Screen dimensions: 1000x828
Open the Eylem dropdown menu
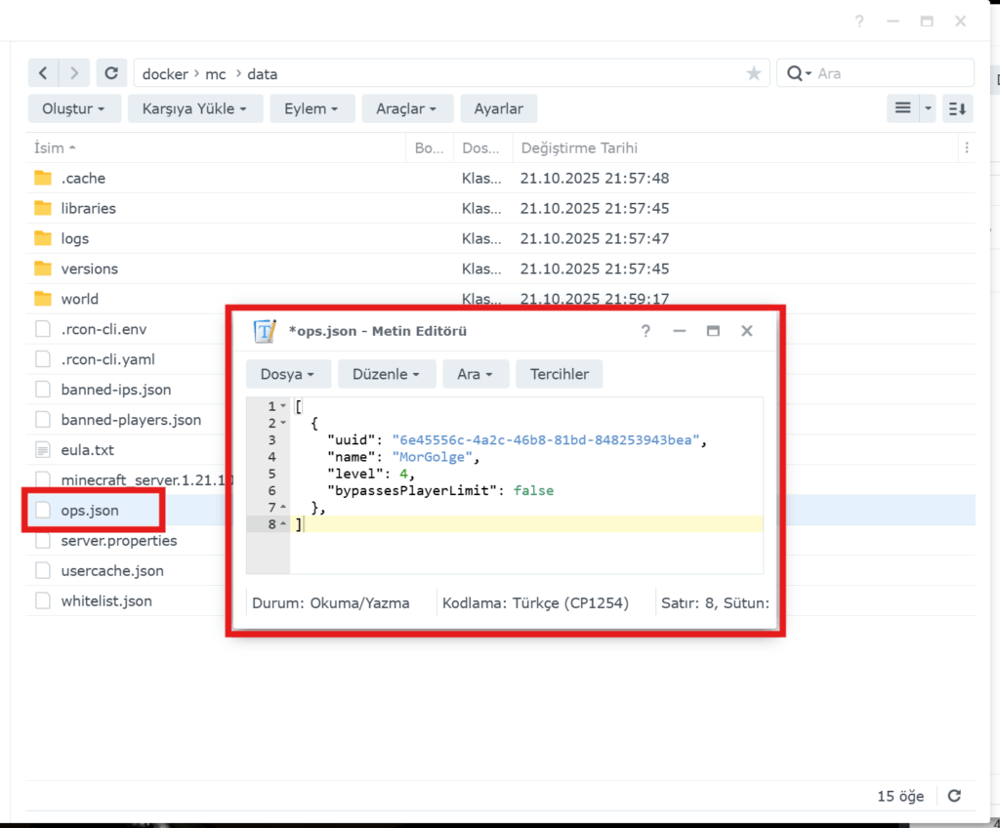coord(312,108)
